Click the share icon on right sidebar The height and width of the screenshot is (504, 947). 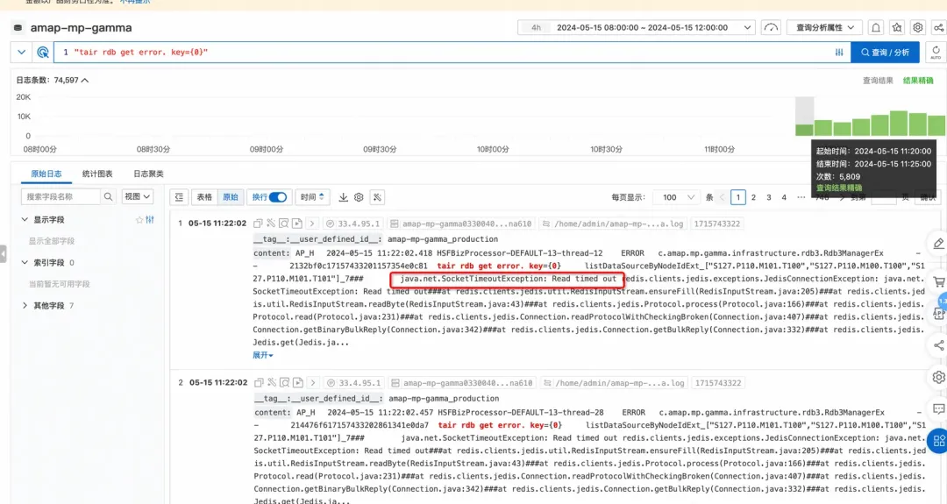(x=938, y=345)
